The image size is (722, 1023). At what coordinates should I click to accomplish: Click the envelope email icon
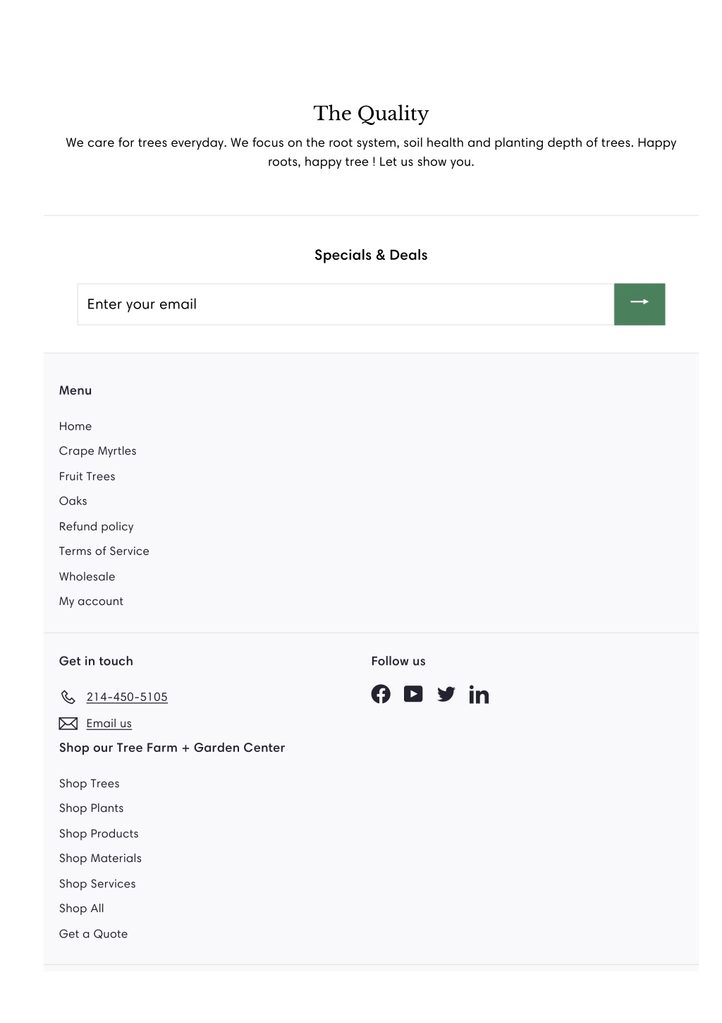click(68, 723)
